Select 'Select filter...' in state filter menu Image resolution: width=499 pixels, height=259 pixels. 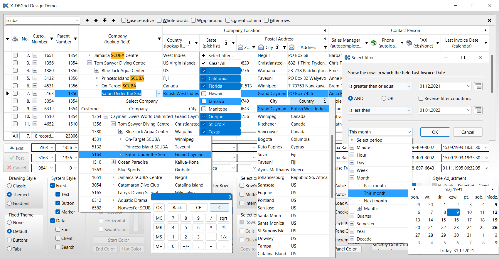[x=220, y=56]
